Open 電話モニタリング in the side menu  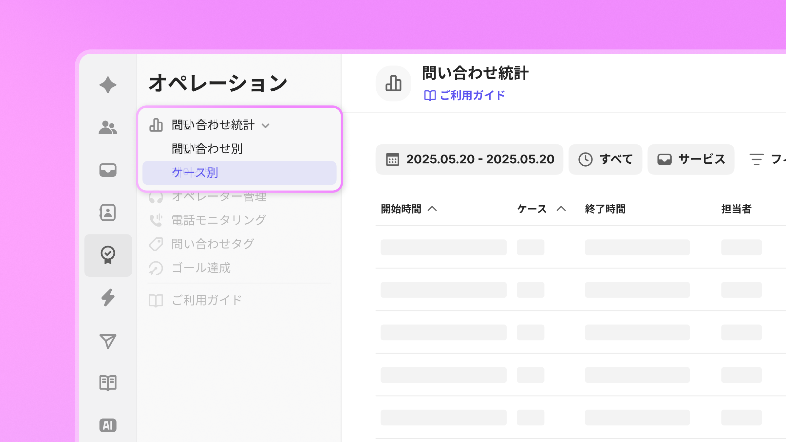(x=218, y=220)
